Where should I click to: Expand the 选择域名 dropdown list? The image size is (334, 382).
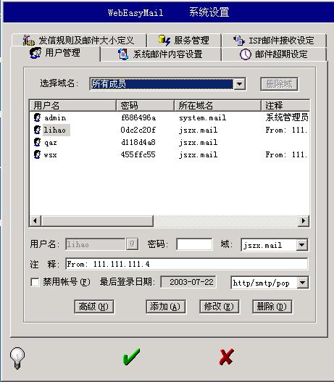(240, 84)
